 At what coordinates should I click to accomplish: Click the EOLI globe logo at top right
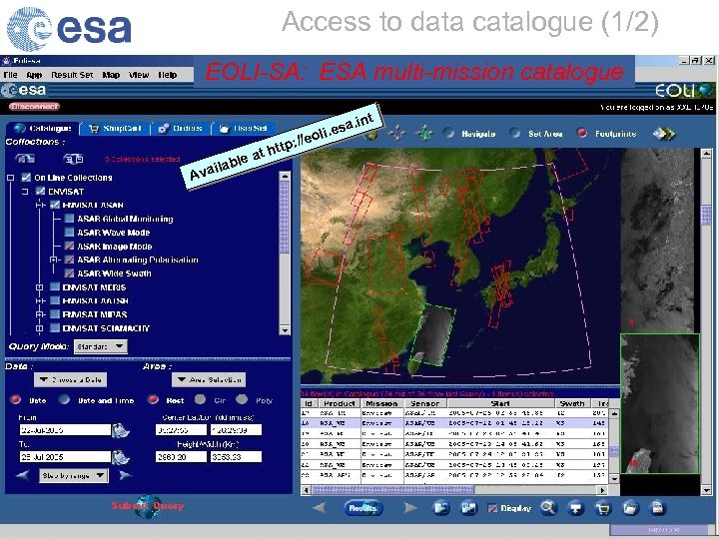click(685, 90)
